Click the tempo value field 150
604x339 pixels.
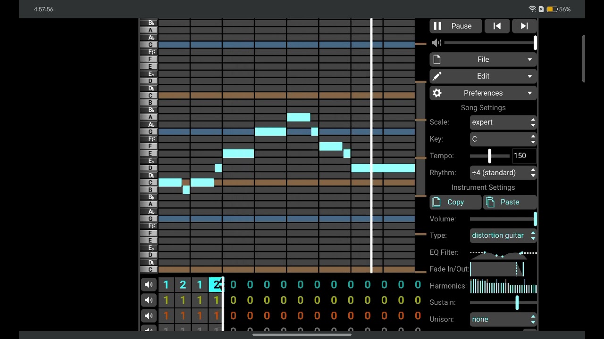pos(524,156)
